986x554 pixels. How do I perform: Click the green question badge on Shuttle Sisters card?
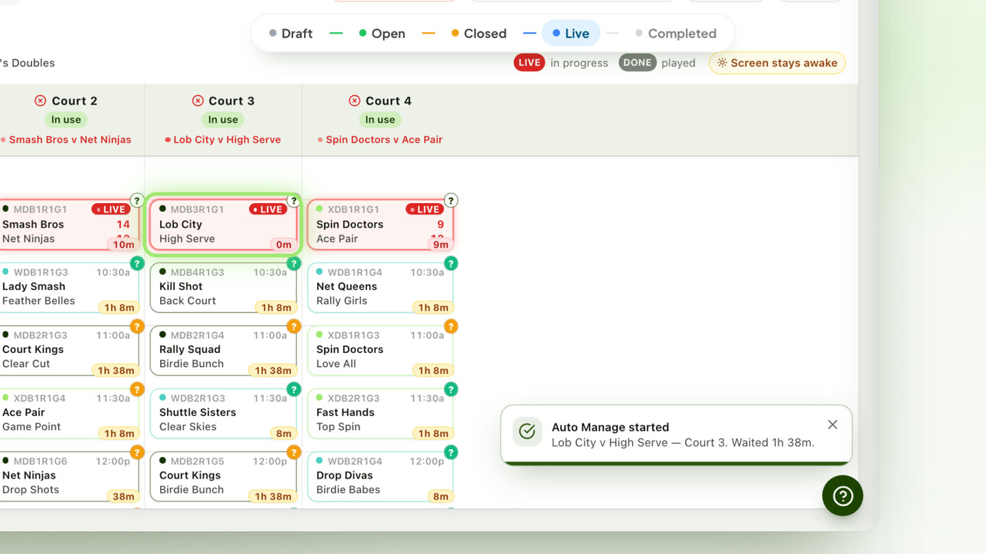point(294,389)
